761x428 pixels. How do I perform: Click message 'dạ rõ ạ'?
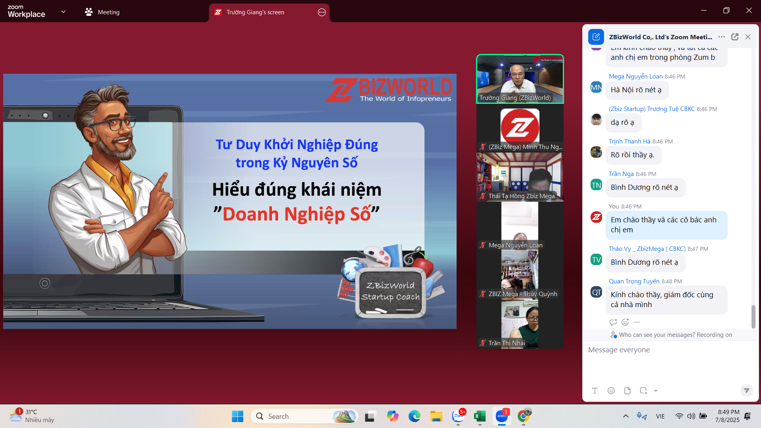point(623,122)
